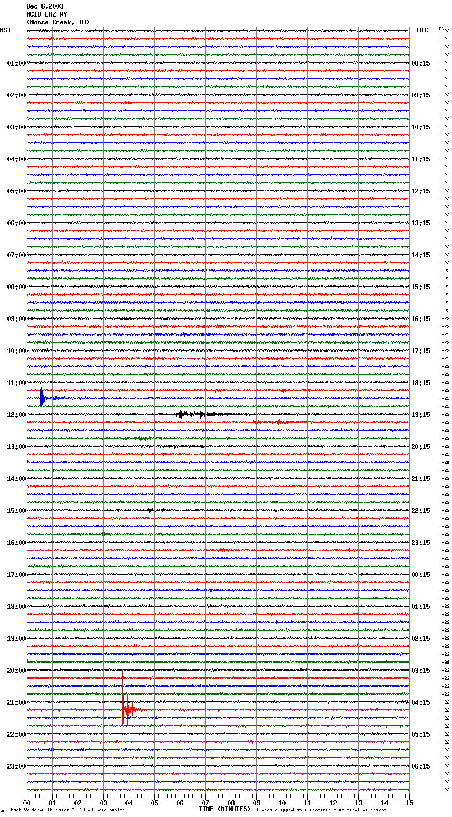452x817 pixels.
Task: Click the 23:15 UTC time label
Action: pos(421,543)
